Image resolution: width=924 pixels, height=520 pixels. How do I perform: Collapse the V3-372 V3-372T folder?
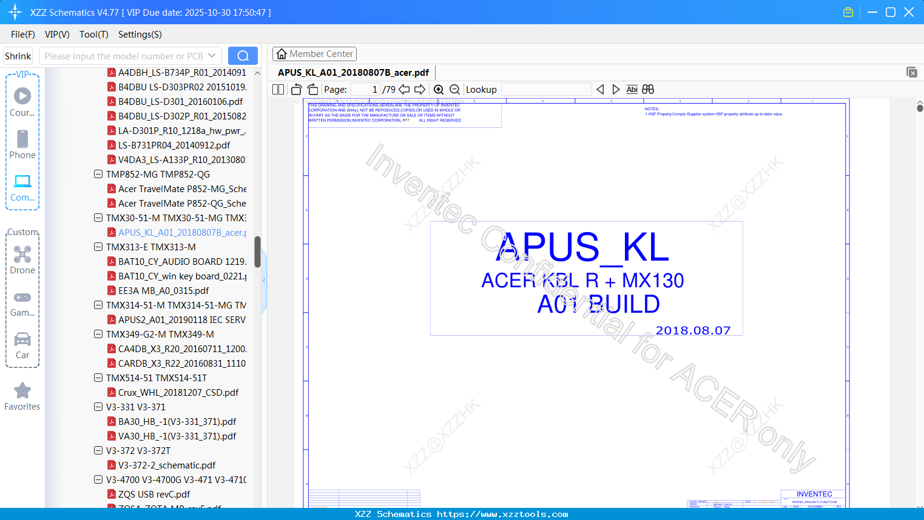click(x=98, y=451)
